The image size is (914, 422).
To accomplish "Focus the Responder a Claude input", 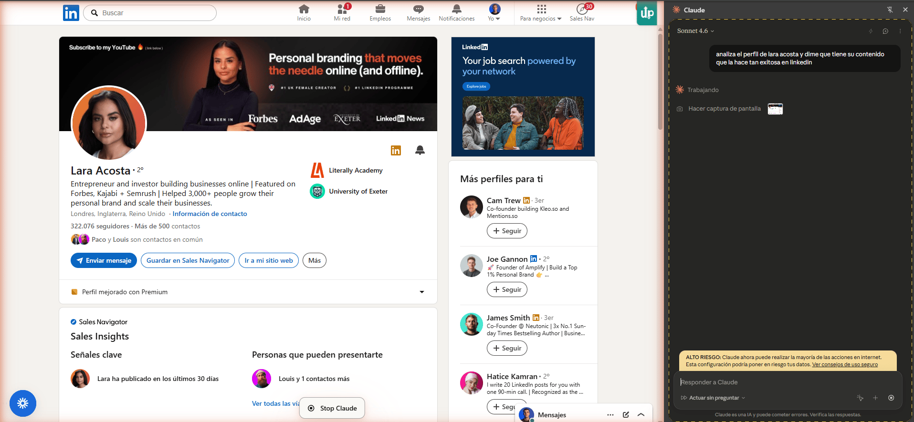I will 788,382.
